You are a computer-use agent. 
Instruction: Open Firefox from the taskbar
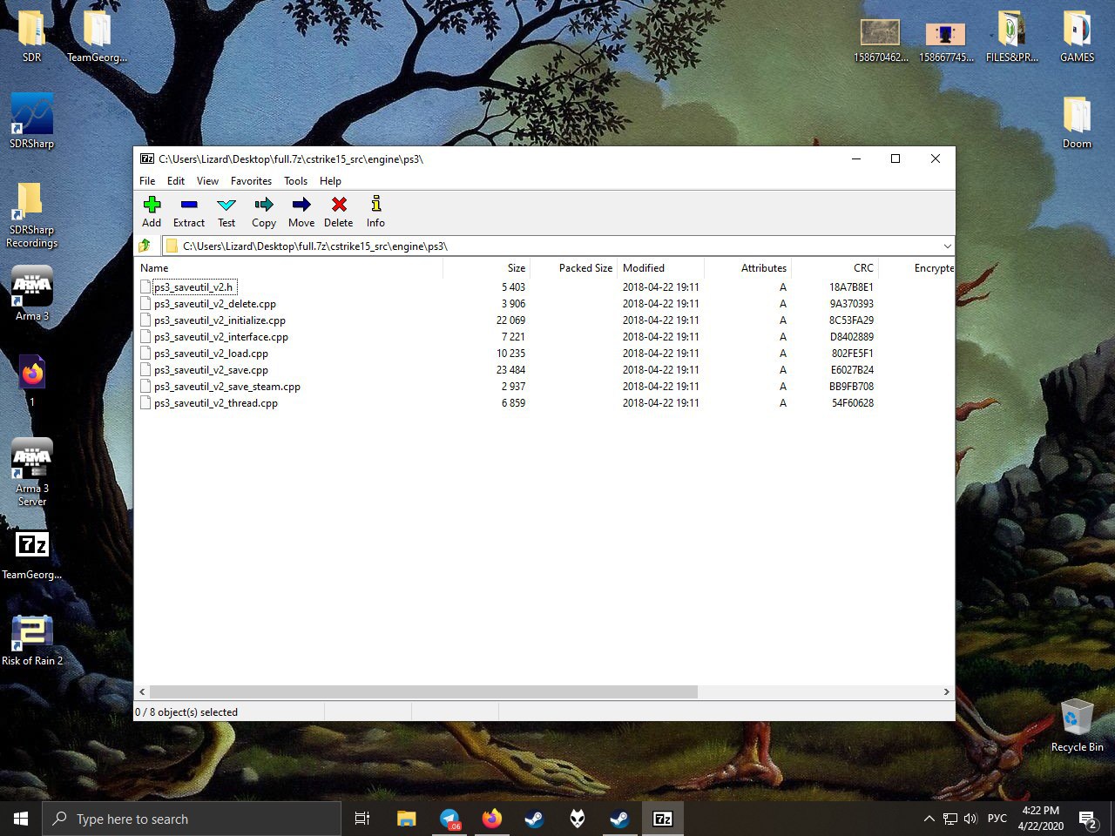point(492,819)
